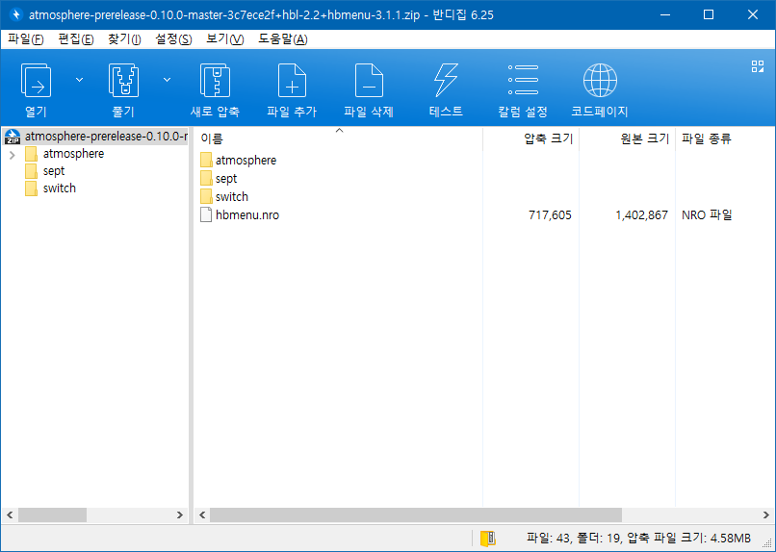This screenshot has width=776, height=552.
Task: Click the 칼럼 설정 (Column settings) icon
Action: point(523,80)
